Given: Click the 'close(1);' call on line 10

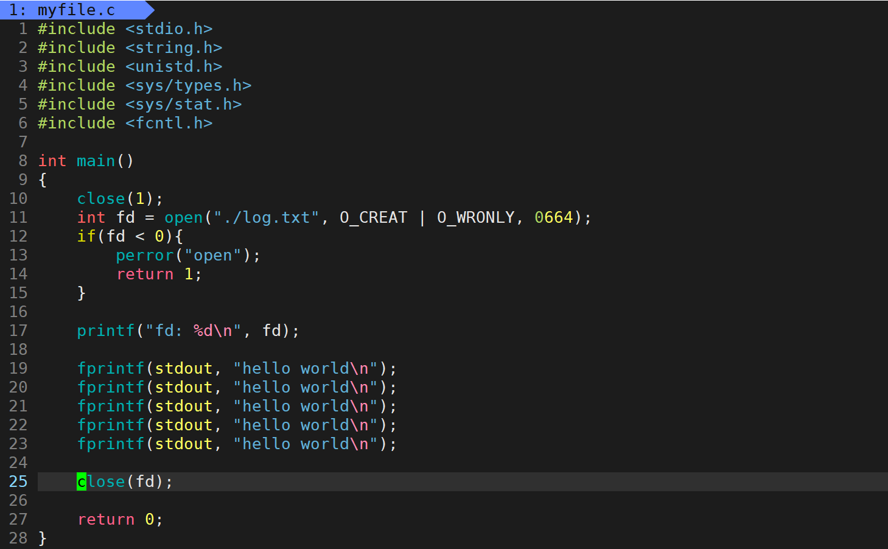Looking at the screenshot, I should 121,198.
